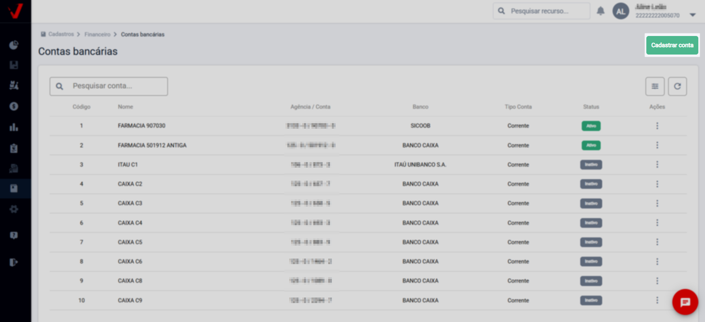This screenshot has height=322, width=705.
Task: Click the Pesquisar conta search field
Action: tap(115, 86)
